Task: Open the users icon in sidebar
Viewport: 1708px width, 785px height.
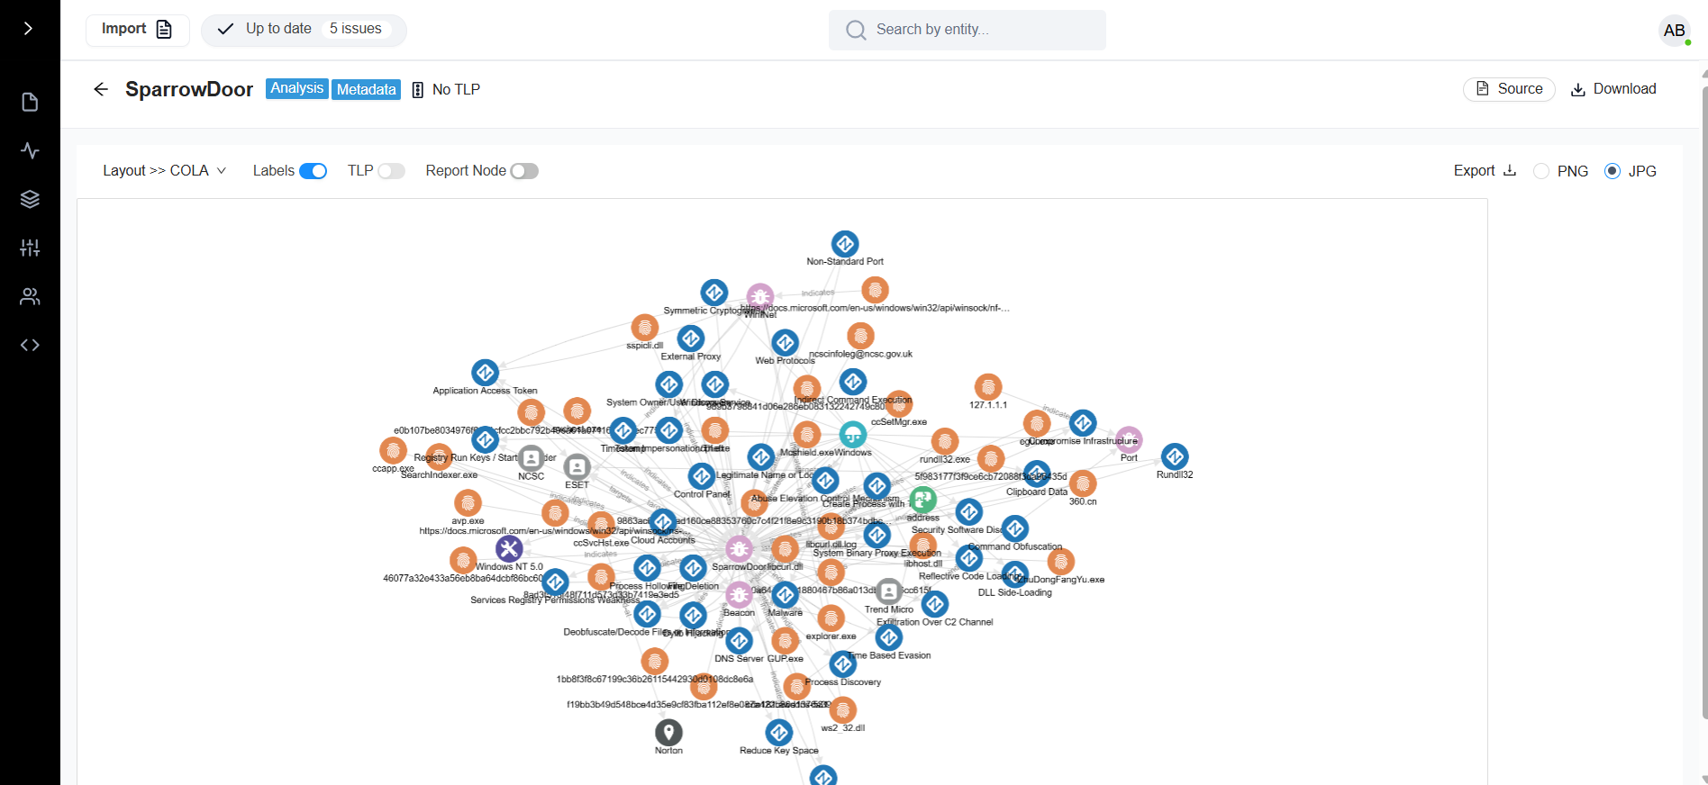Action: tap(30, 297)
